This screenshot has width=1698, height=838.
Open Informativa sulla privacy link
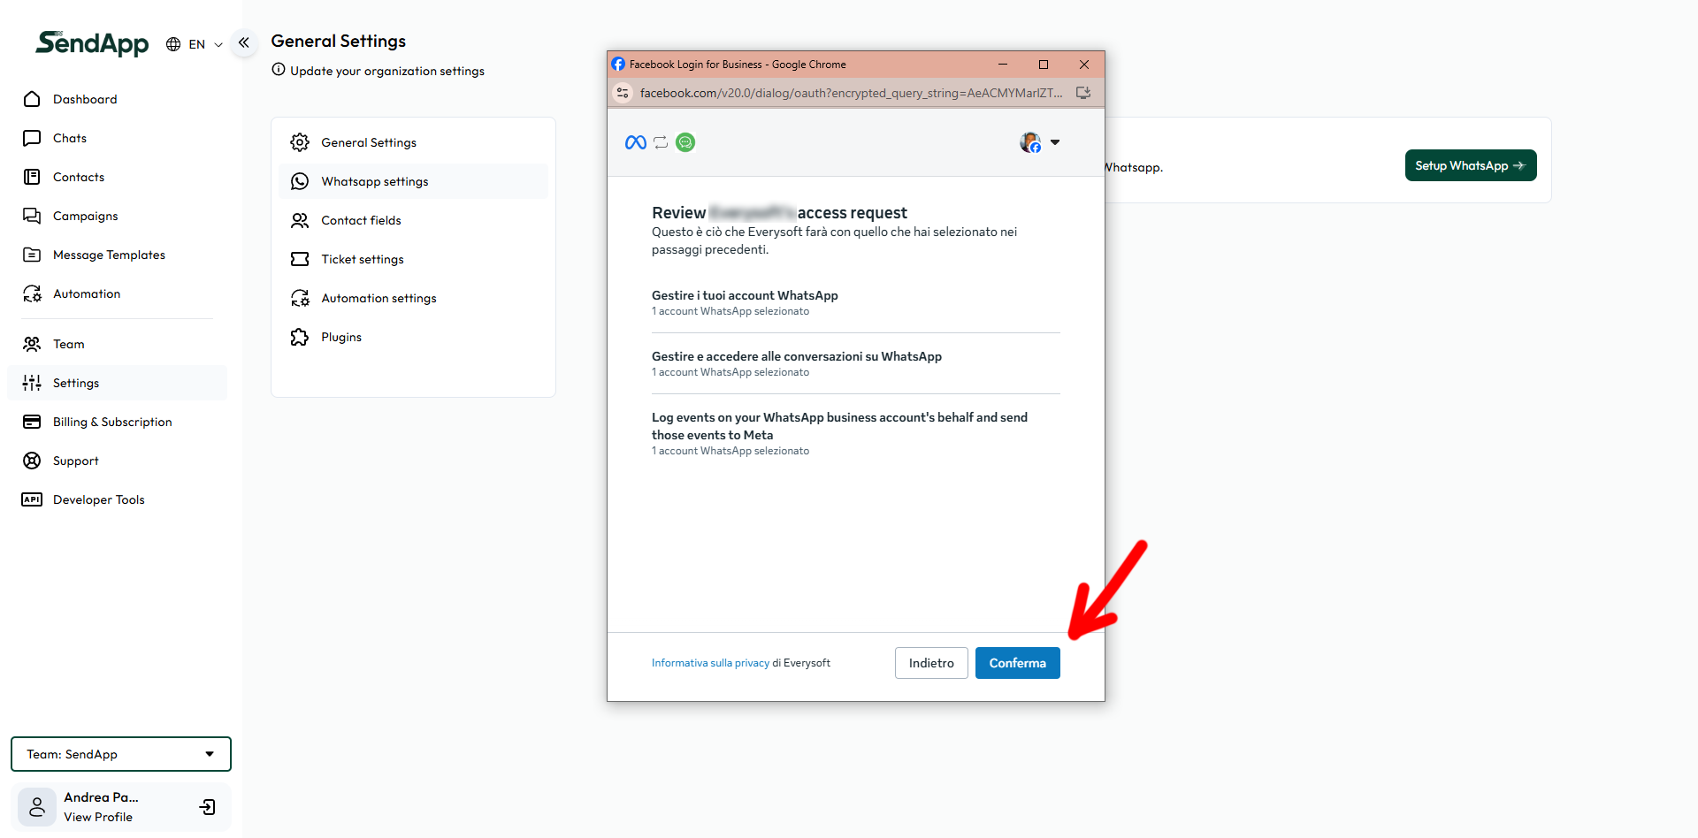pos(710,663)
